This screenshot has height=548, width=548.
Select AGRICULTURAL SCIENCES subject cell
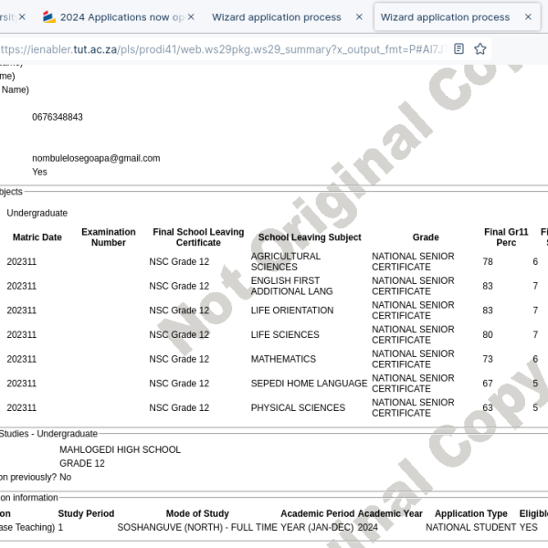point(286,261)
